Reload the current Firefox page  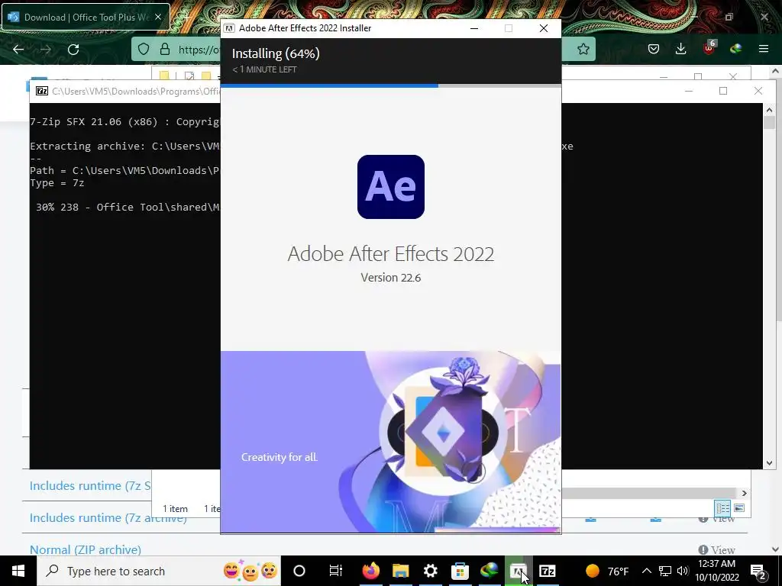pos(73,50)
